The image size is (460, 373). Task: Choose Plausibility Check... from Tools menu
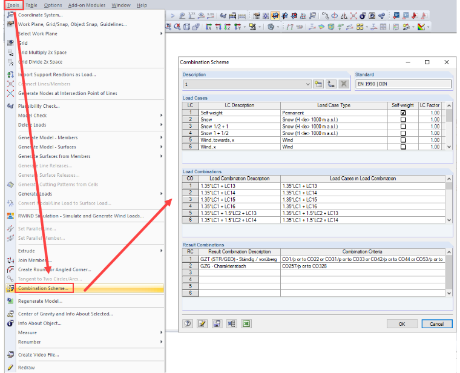pos(85,106)
